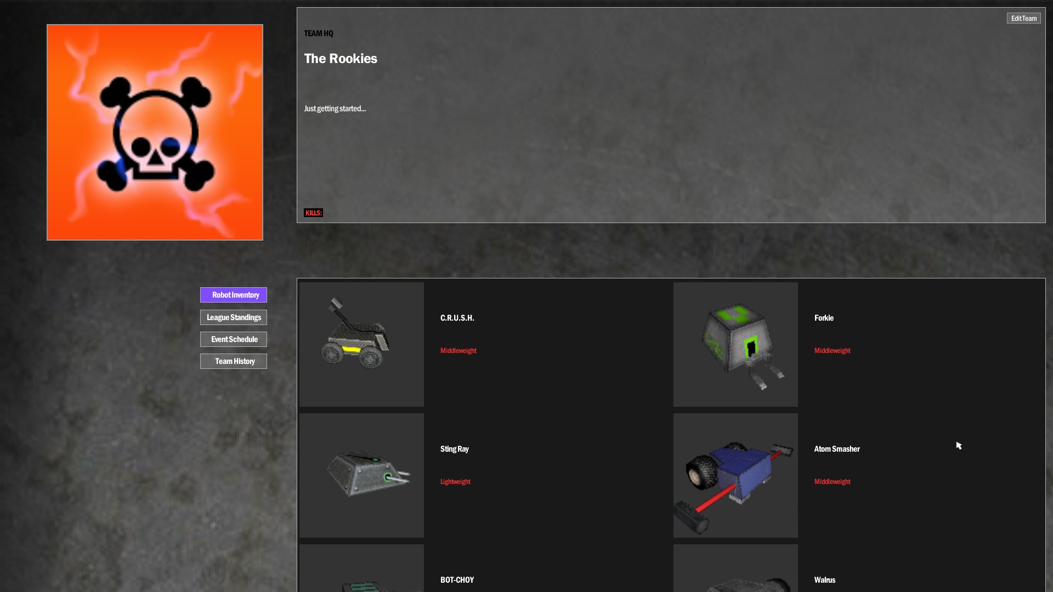Screen dimensions: 1053x592
Task: Switch to League Standings
Action: pos(234,317)
